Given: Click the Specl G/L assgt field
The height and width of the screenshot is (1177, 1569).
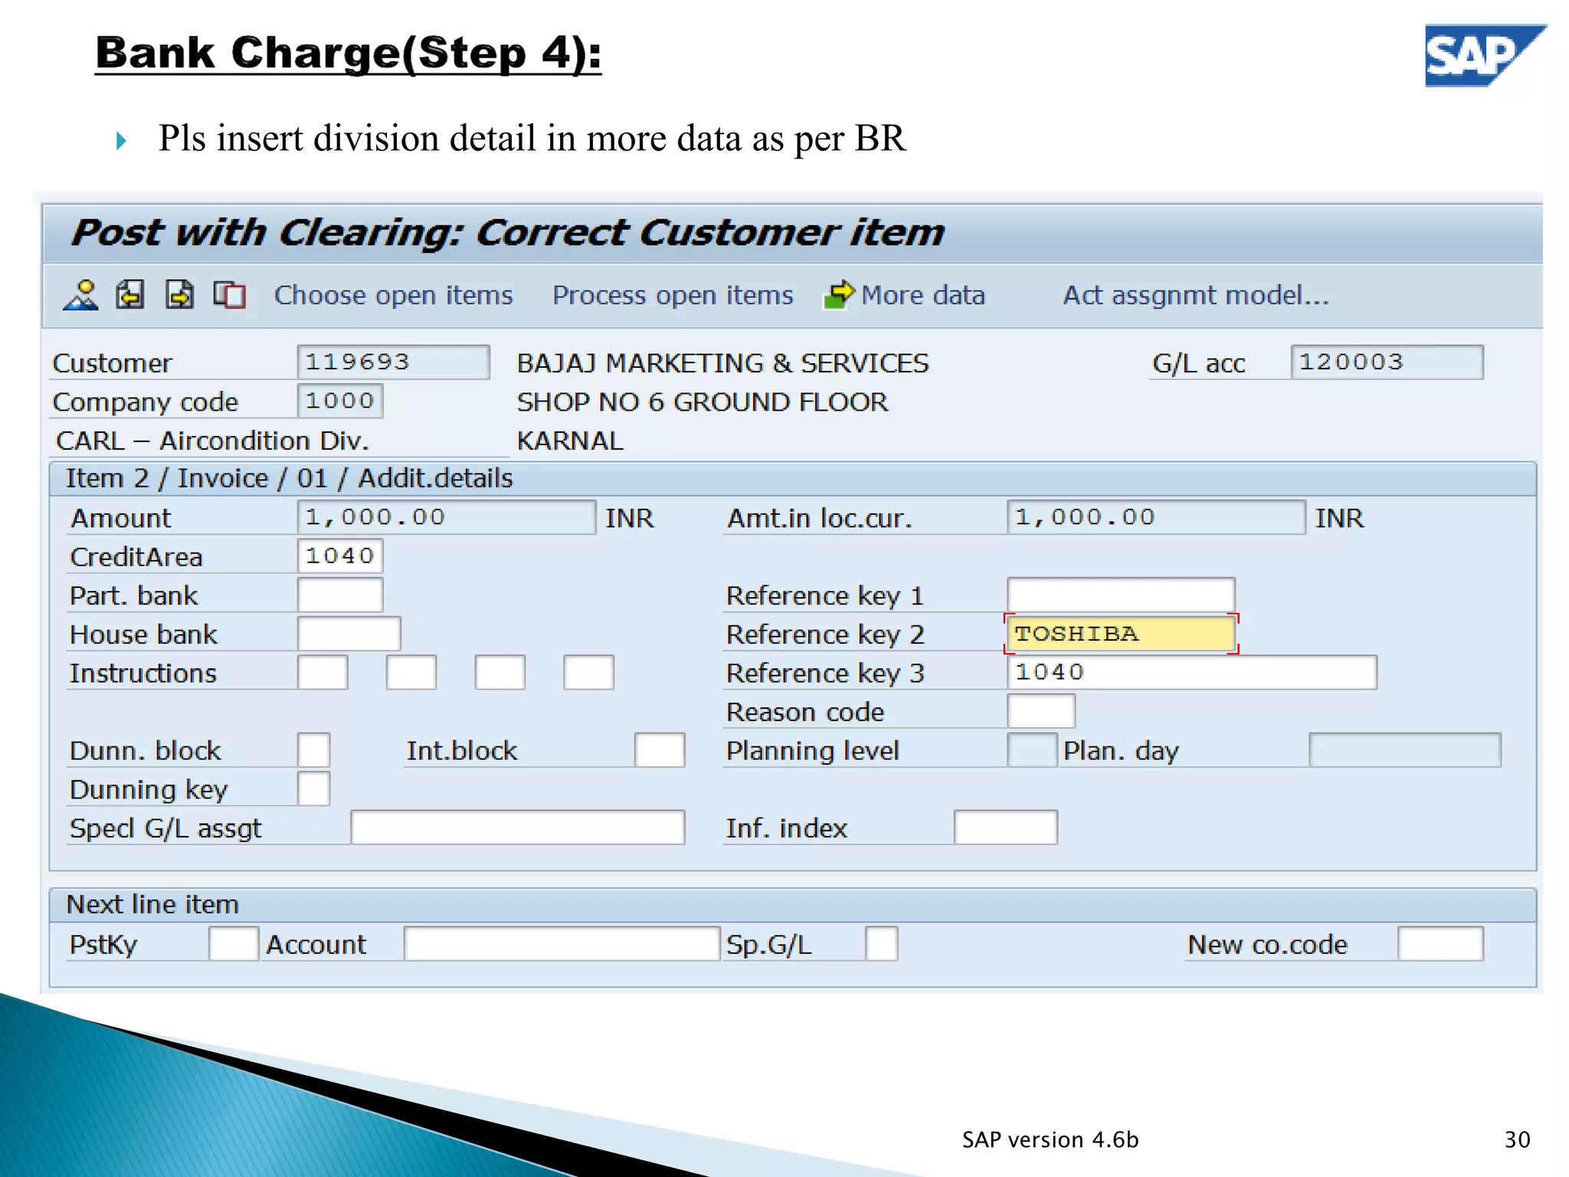Looking at the screenshot, I should point(517,828).
